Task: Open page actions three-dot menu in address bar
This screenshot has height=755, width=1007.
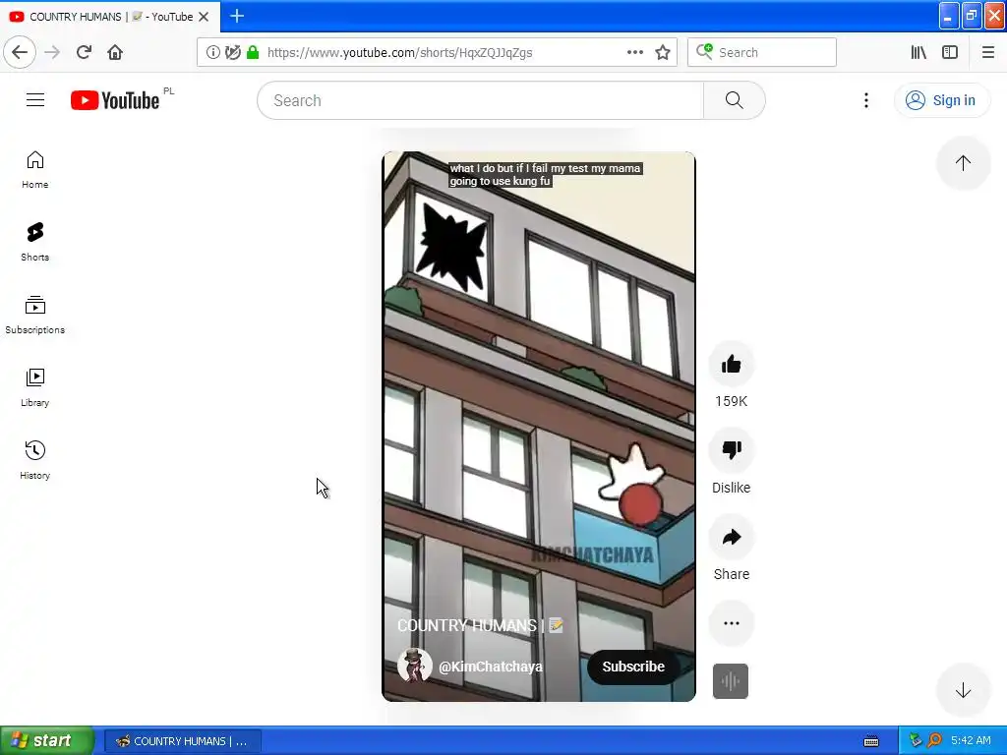Action: point(634,53)
